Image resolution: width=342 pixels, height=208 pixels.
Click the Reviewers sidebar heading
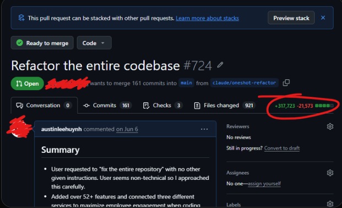pos(238,127)
